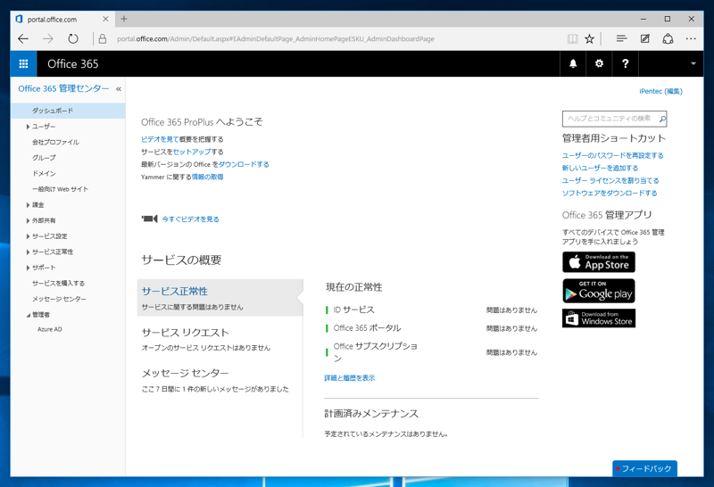The width and height of the screenshot is (714, 487).
Task: Click 詳細と履歴を表示 link
Action: [350, 378]
